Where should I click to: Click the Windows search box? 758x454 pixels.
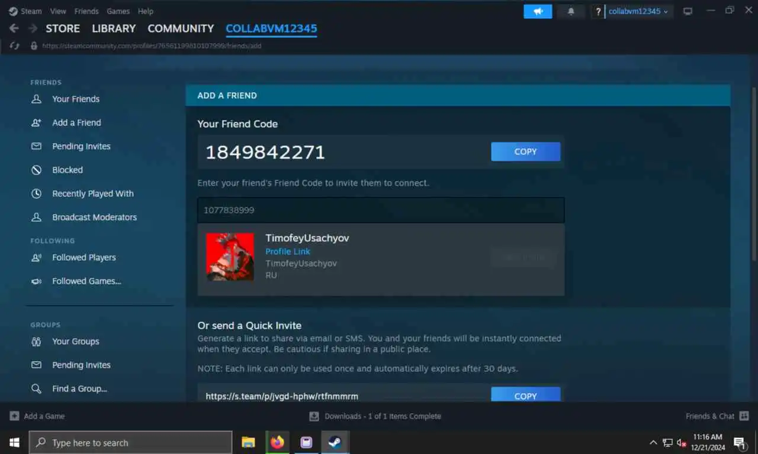pyautogui.click(x=131, y=442)
